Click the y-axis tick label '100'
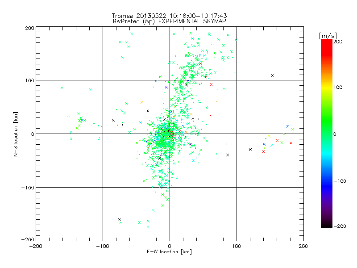 click(x=29, y=80)
